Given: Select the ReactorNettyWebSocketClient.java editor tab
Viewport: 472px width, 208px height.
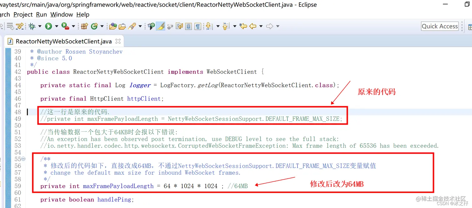Looking at the screenshot, I should pyautogui.click(x=64, y=41).
